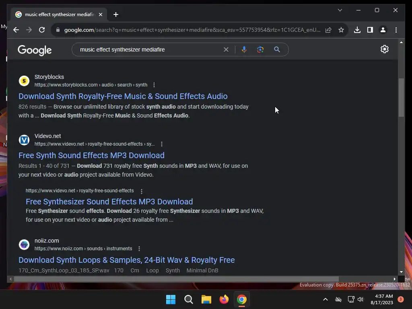Image resolution: width=412 pixels, height=309 pixels.
Task: Toggle the Chrome side panel
Action: pyautogui.click(x=370, y=30)
